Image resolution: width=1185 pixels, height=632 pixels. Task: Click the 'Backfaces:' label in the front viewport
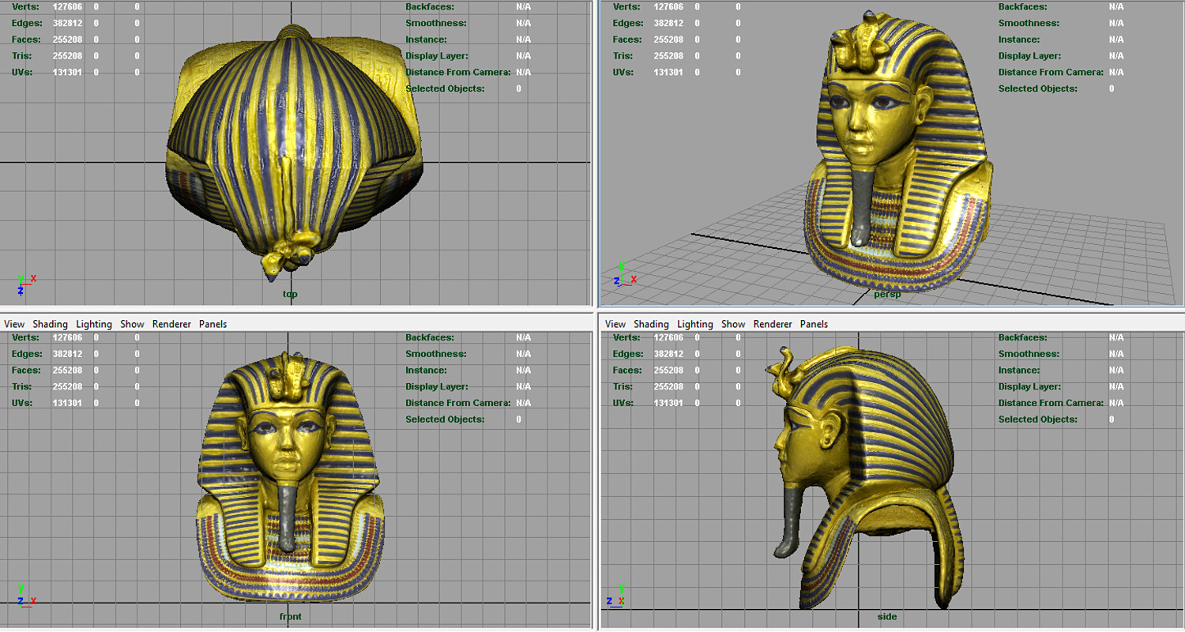pyautogui.click(x=429, y=337)
